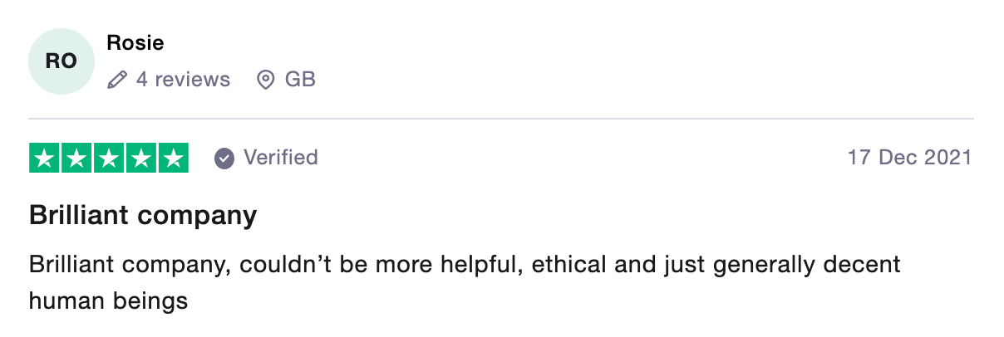Click the GB country label

(x=300, y=80)
